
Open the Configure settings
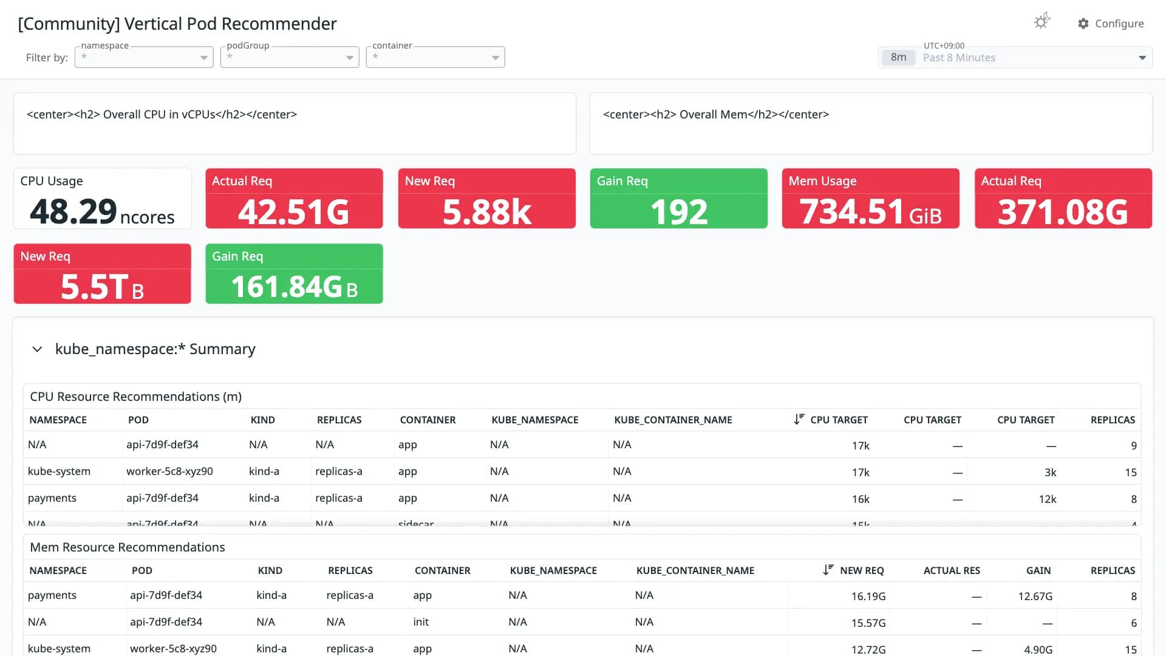[1111, 23]
